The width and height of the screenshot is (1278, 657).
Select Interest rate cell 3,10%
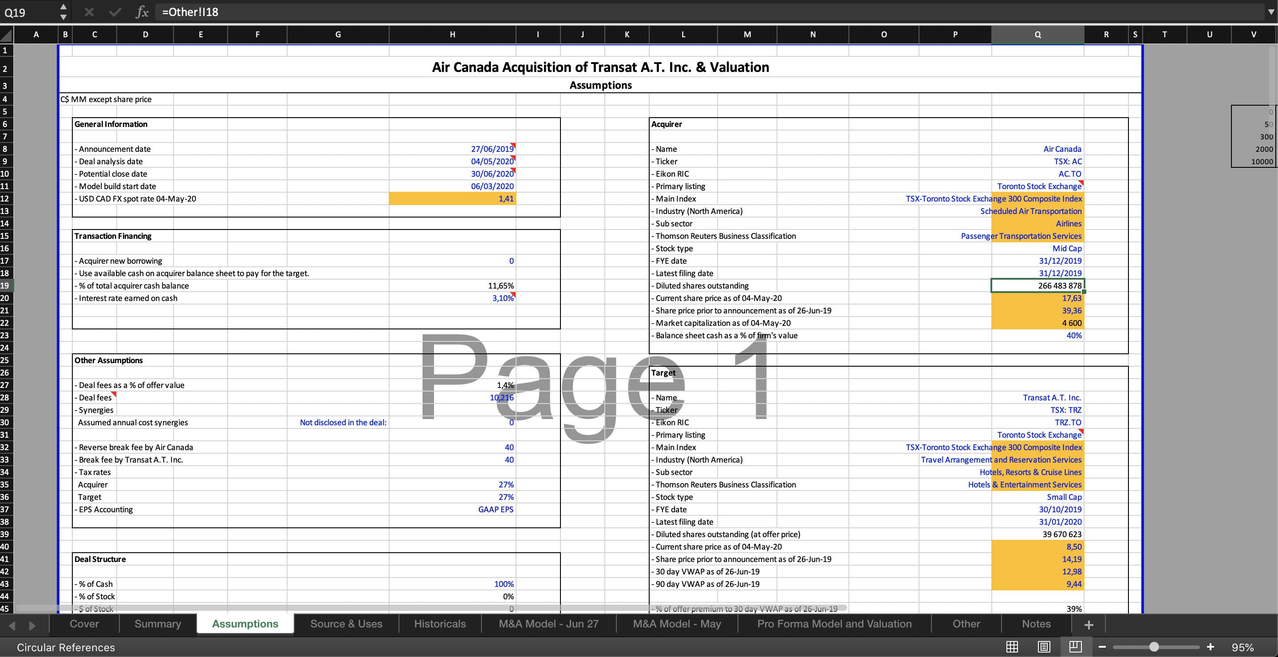click(453, 298)
